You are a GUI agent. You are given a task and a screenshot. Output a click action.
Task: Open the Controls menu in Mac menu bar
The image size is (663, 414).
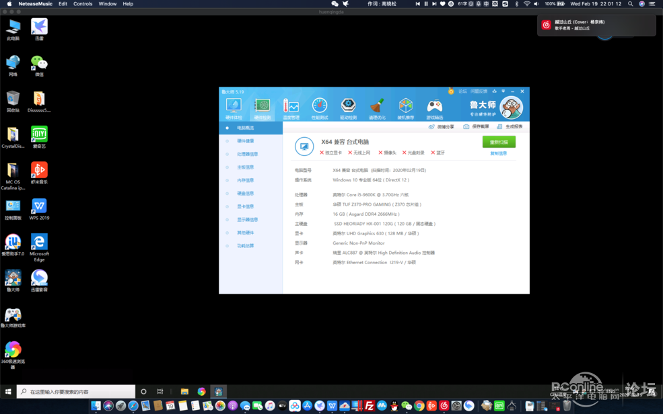click(x=83, y=4)
